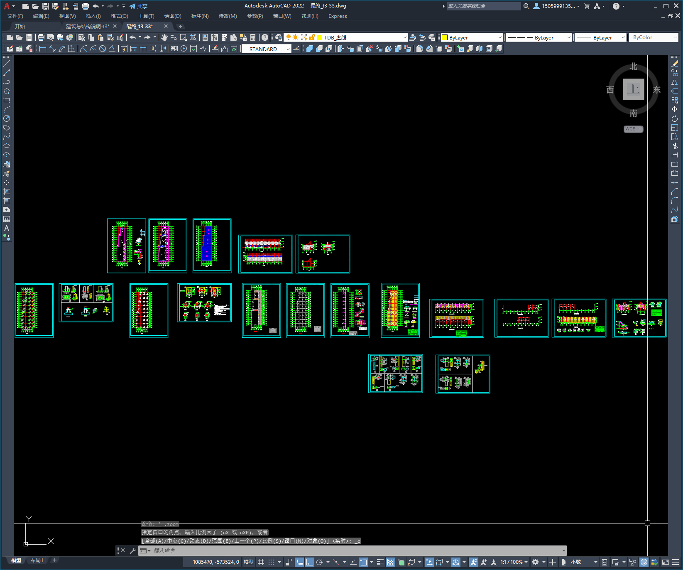The image size is (683, 570).
Task: Select the Hatch tool in draw toolbar
Action: (7, 192)
